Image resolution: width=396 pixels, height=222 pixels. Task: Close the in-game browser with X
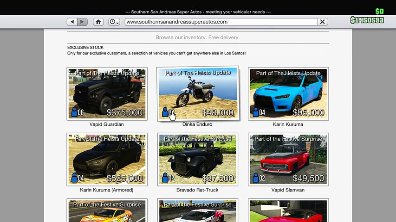click(323, 22)
